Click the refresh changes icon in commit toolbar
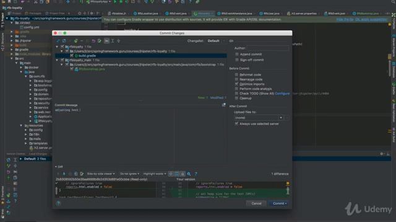396x222 pixels. 64,41
